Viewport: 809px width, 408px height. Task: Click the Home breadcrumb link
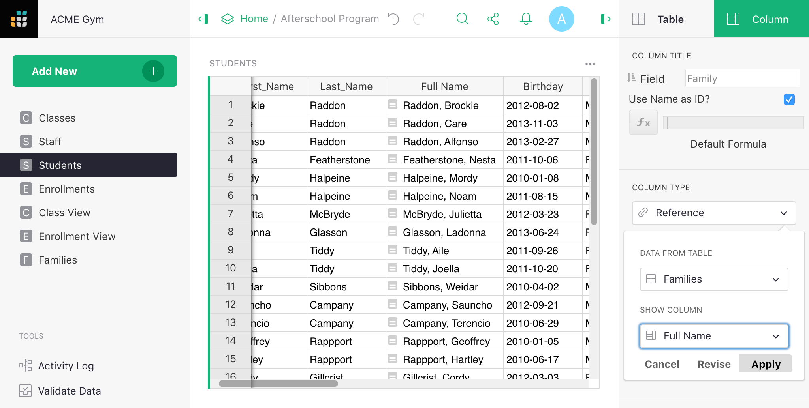pos(254,19)
